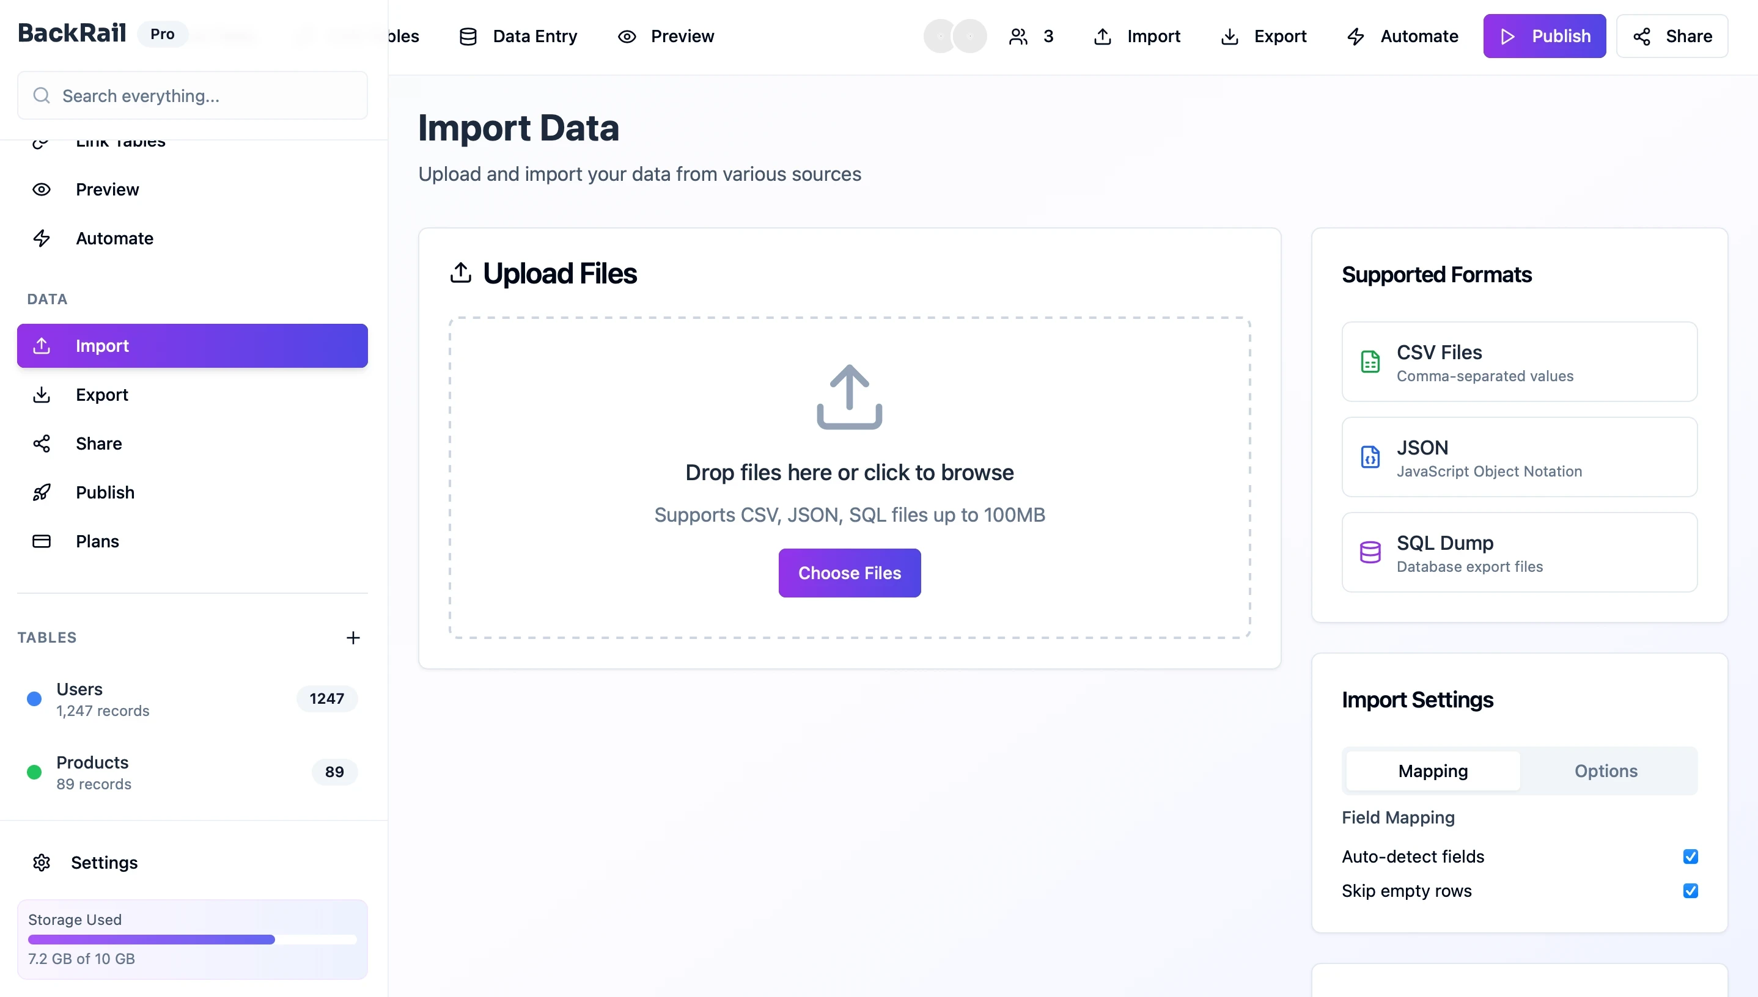Click the collaborator avatar circles
This screenshot has width=1758, height=997.
955,36
